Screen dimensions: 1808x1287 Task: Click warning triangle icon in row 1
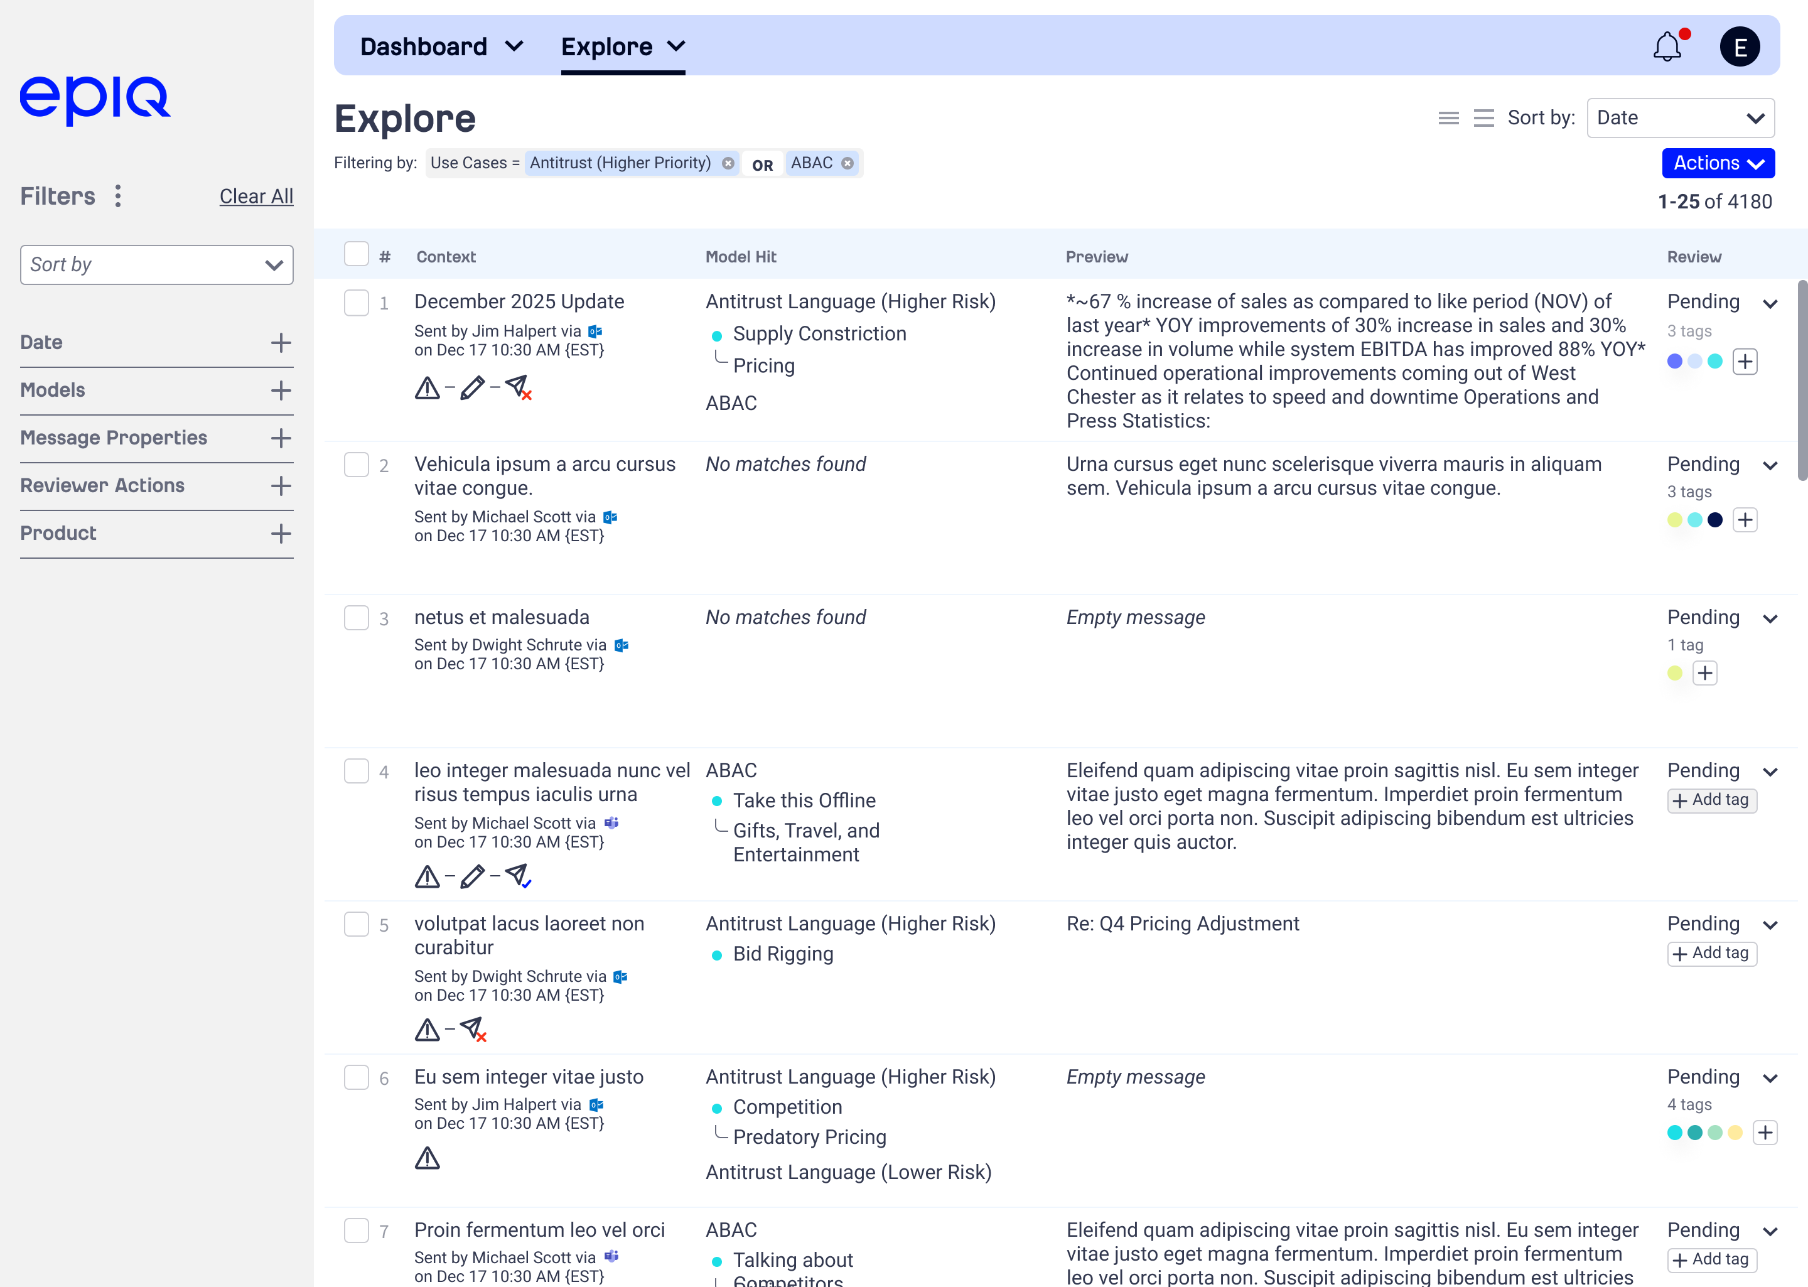427,387
